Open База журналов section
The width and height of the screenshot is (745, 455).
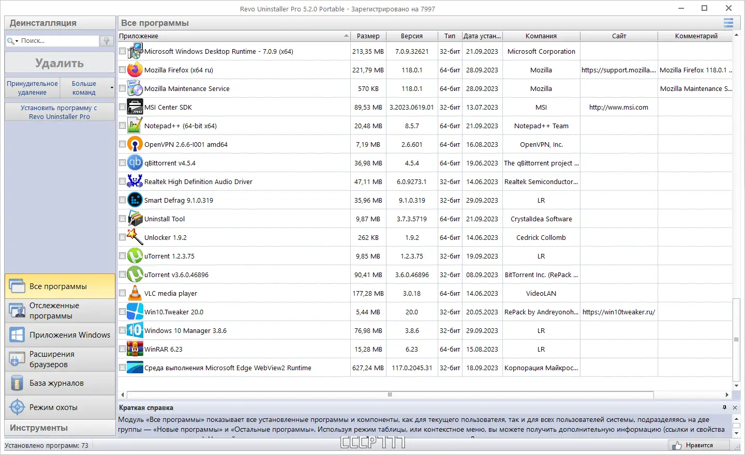click(60, 383)
